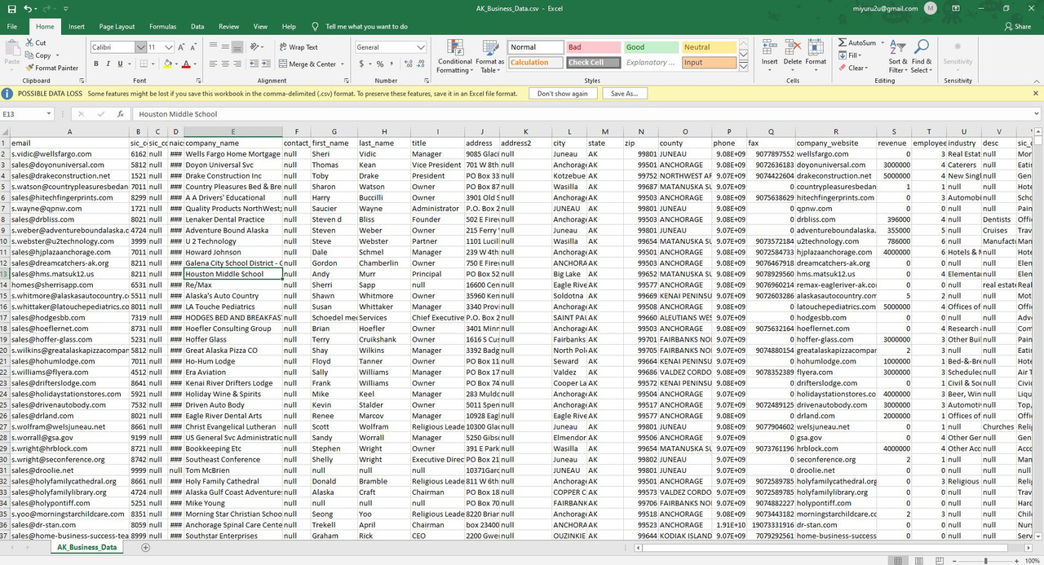The image size is (1044, 565).
Task: Select Middle Align icon
Action: point(226,47)
